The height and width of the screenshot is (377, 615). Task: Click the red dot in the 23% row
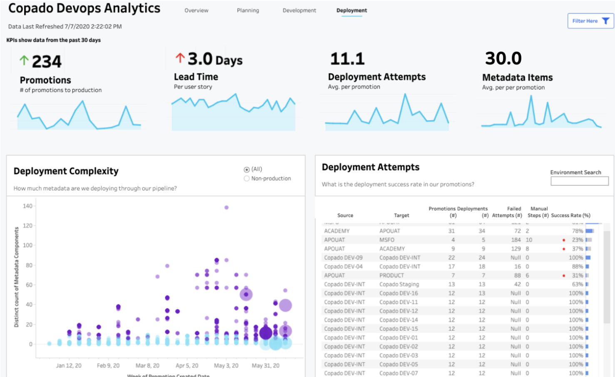[x=564, y=240]
